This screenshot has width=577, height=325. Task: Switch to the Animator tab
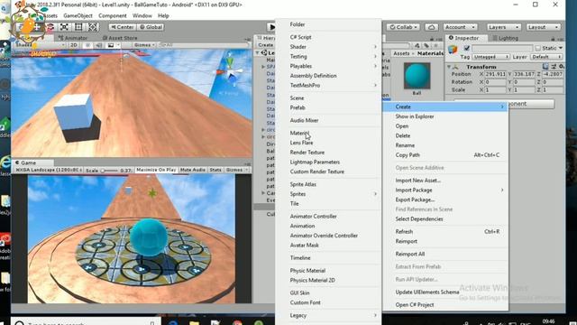(73, 38)
